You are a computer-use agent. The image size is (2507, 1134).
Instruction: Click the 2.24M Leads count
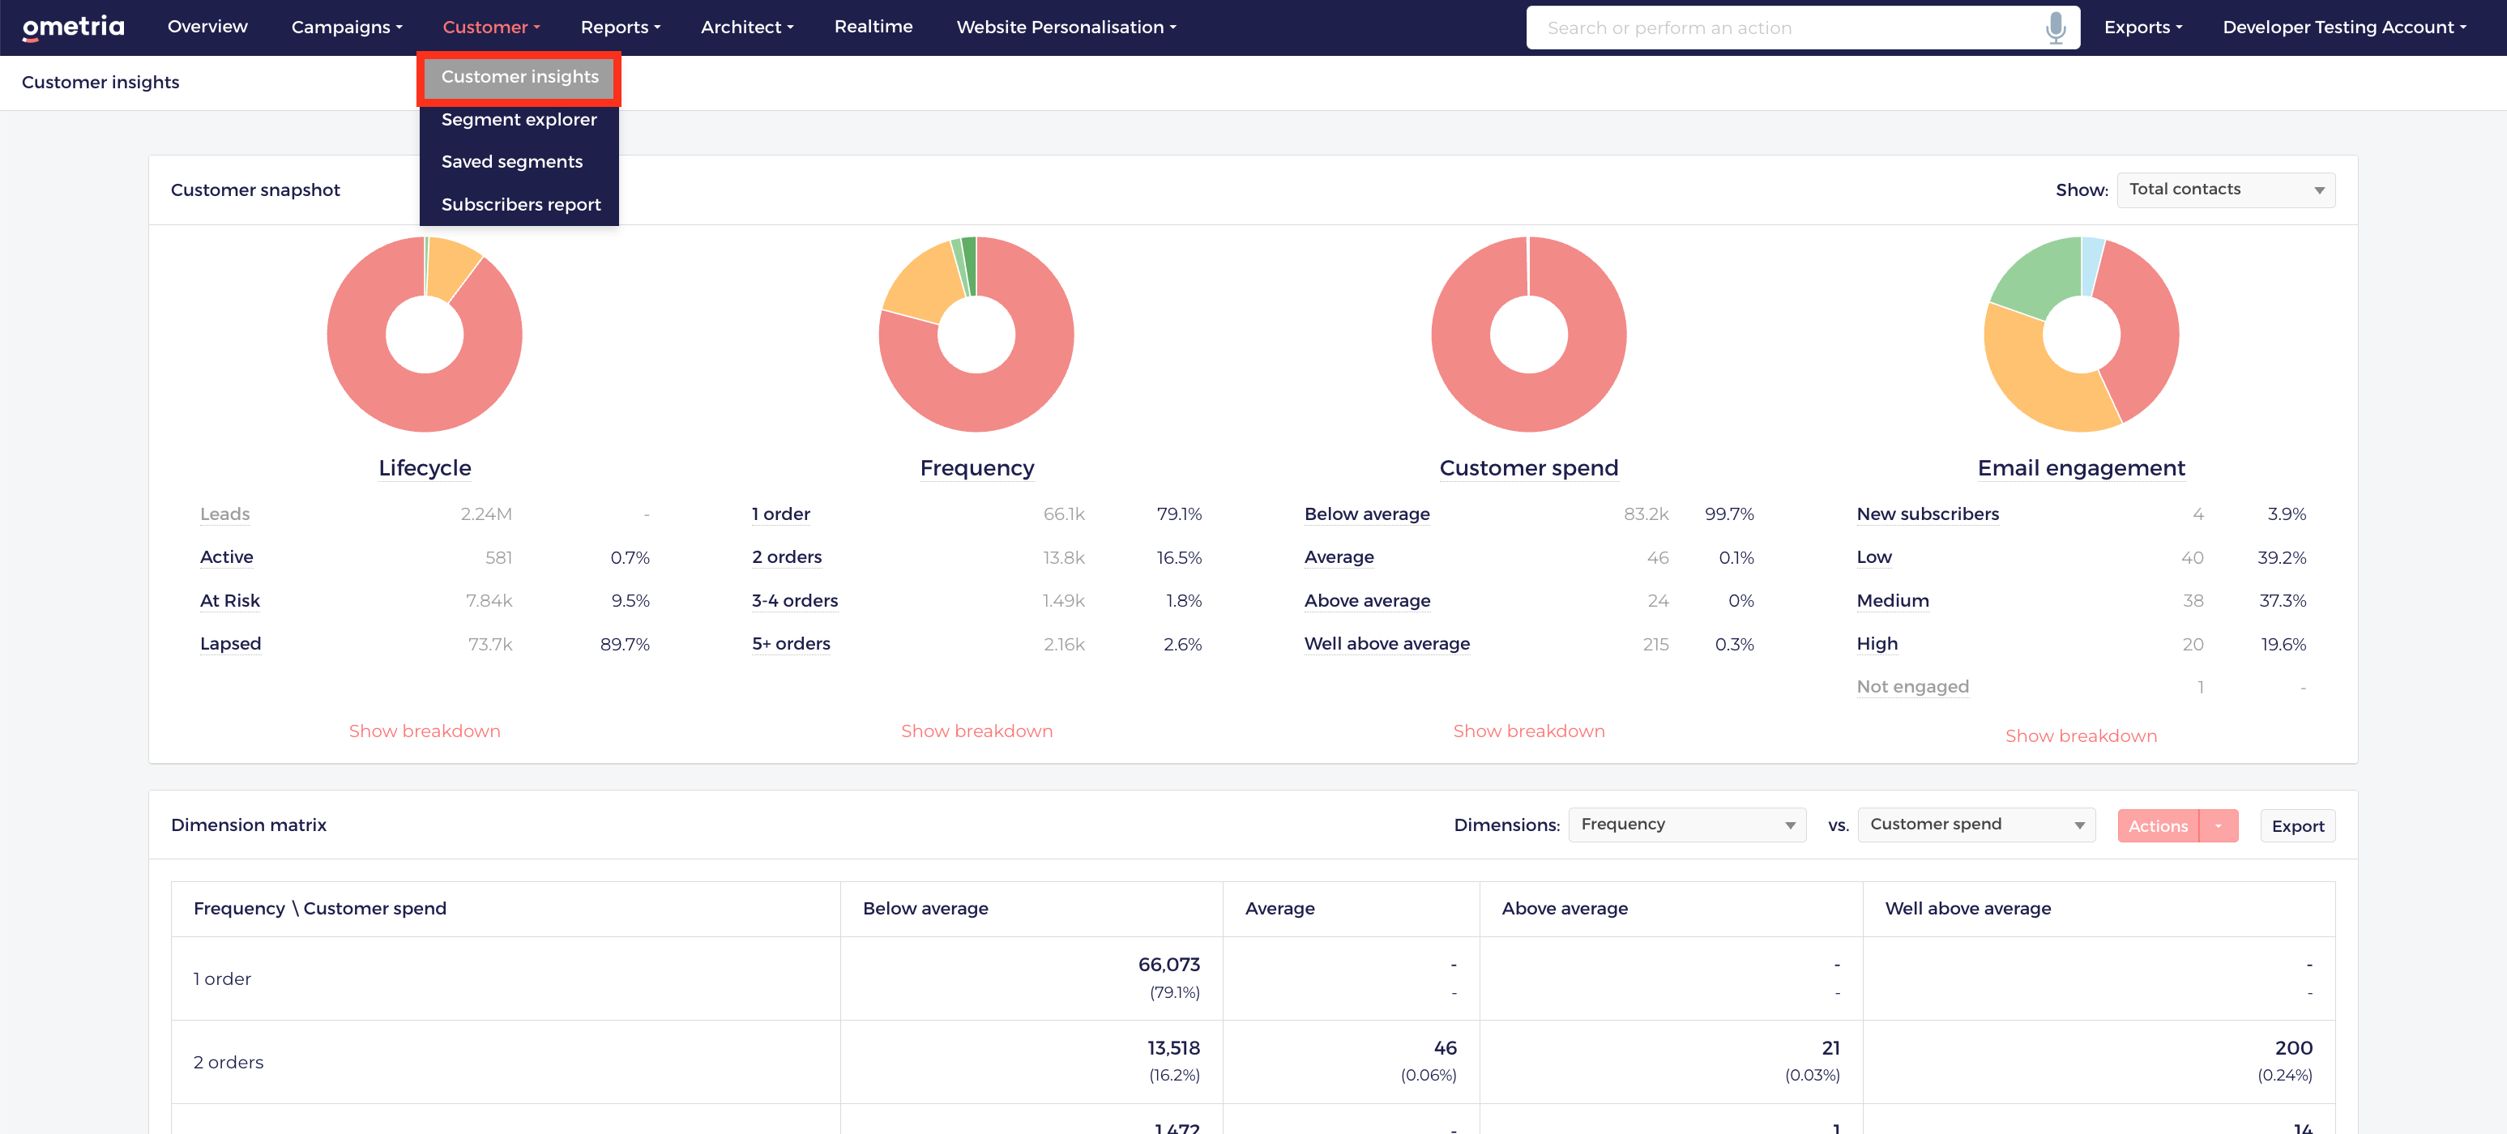485,514
